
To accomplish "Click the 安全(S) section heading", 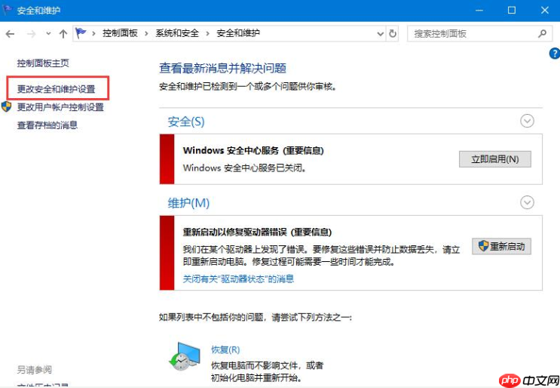I will click(x=186, y=122).
